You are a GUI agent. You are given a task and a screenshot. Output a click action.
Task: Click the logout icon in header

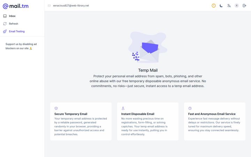pos(244,6)
